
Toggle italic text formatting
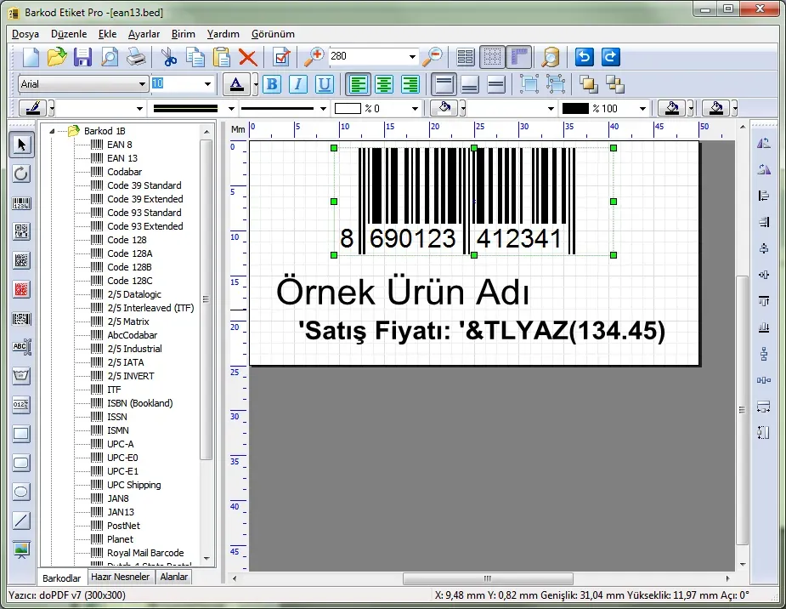pyautogui.click(x=297, y=84)
